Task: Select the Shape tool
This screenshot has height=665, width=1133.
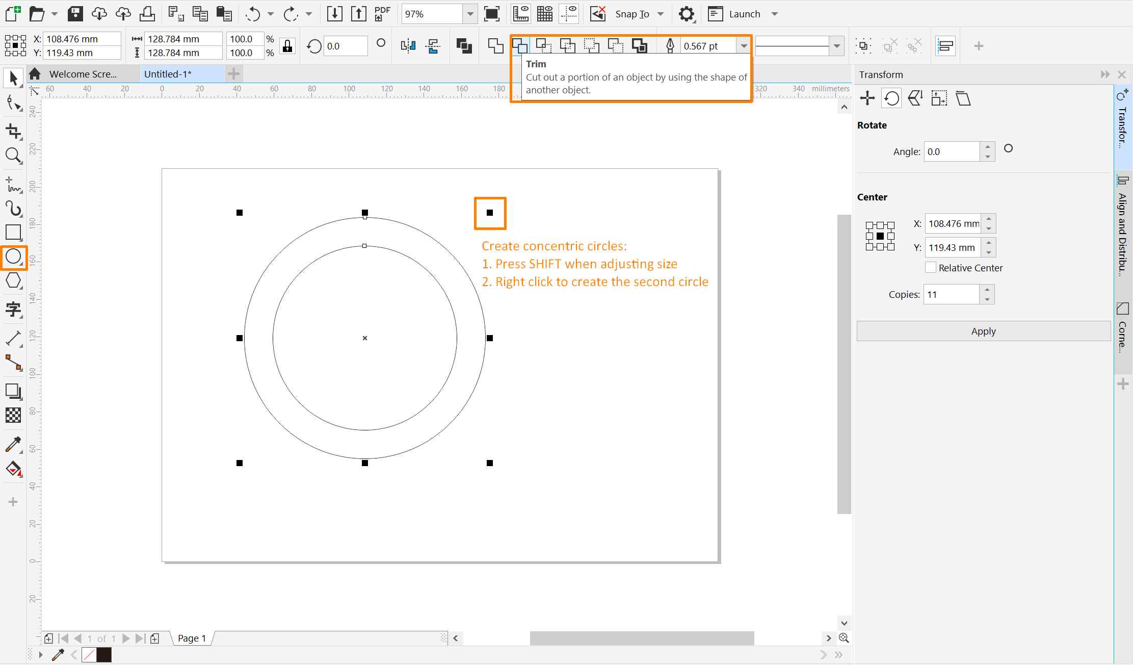Action: [13, 104]
